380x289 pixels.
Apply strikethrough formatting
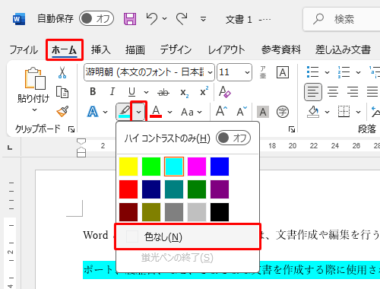coord(163,93)
